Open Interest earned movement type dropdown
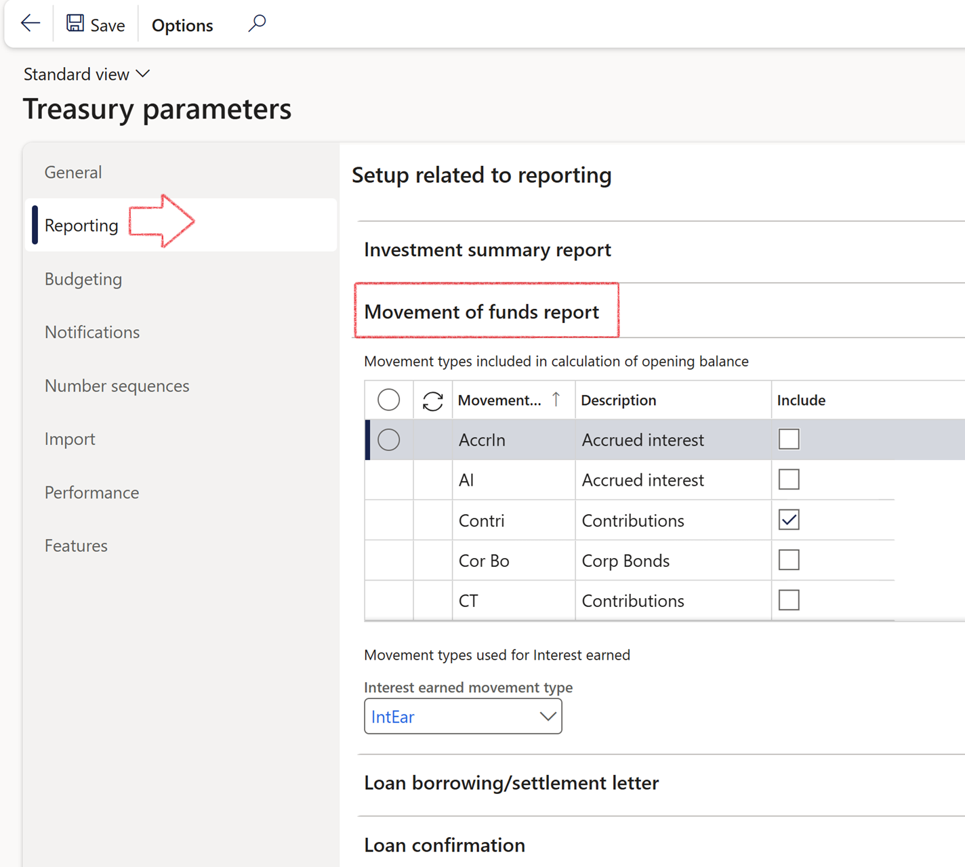 (x=548, y=717)
